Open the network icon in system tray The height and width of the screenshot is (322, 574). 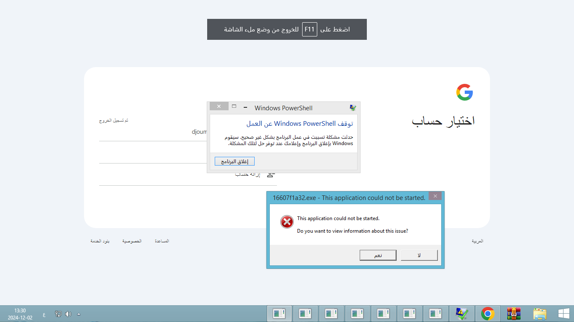(58, 314)
